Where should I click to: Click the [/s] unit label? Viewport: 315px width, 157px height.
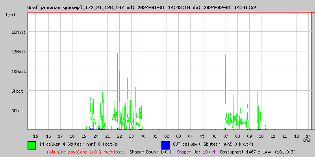(11, 15)
